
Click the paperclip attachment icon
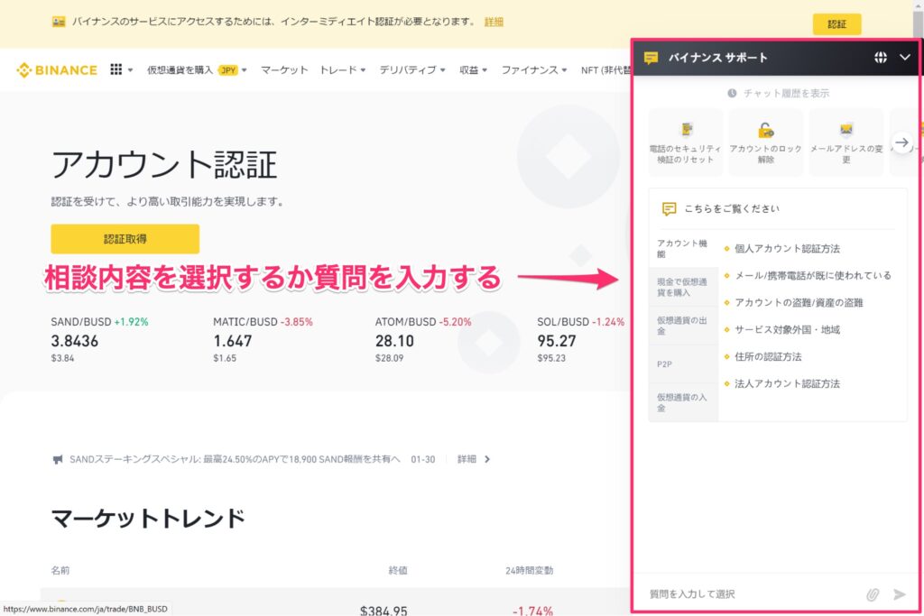click(873, 594)
